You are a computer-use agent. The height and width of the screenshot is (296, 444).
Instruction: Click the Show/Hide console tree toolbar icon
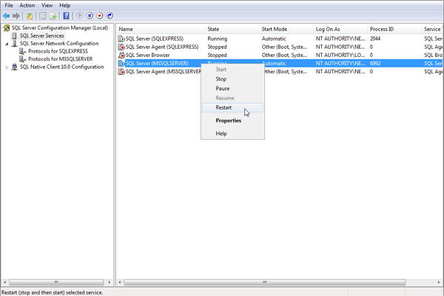(x=43, y=16)
